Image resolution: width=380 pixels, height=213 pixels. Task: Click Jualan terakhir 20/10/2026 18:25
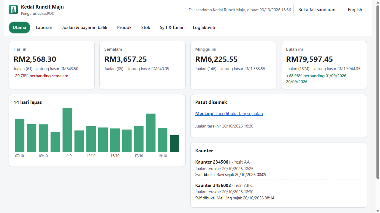pos(224,169)
